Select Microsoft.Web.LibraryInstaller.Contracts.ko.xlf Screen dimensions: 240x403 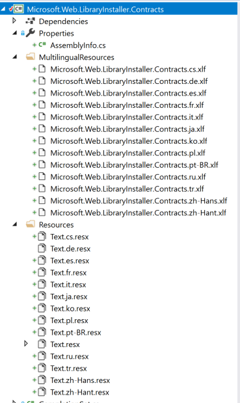coord(129,141)
